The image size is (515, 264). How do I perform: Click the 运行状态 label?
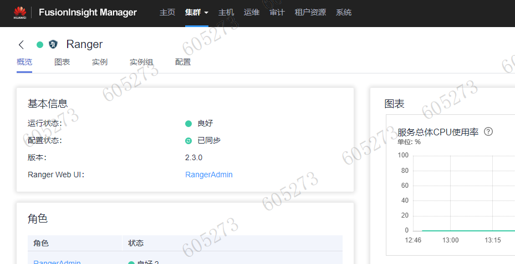[45, 123]
